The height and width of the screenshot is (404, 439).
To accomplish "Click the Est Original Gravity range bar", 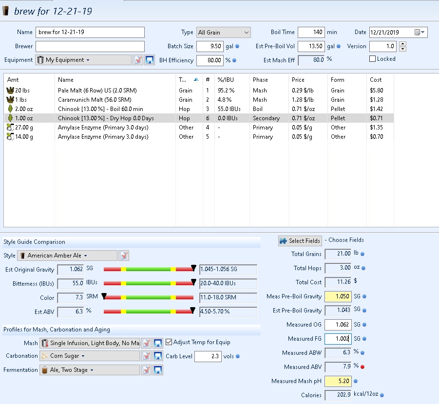I will [149, 269].
